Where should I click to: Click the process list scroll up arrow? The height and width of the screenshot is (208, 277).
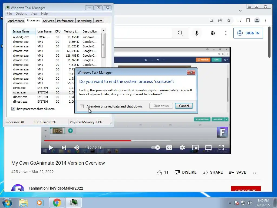(104, 30)
